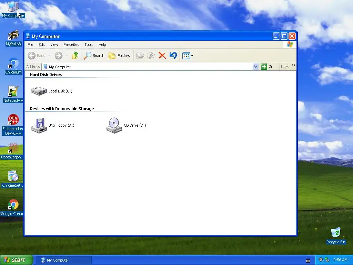Click the red Delete toolbar icon
353x265 pixels.
click(x=162, y=56)
